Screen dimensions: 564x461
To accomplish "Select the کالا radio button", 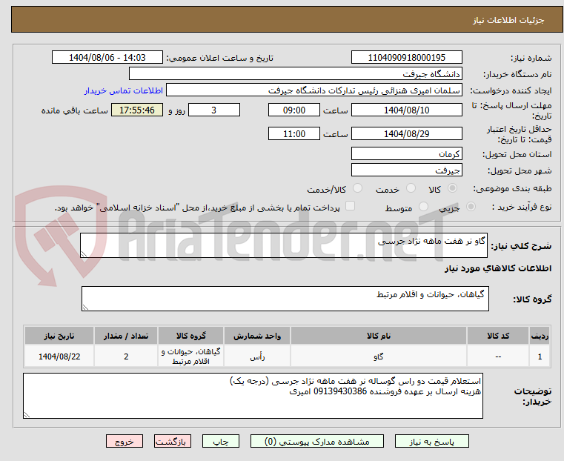I will (x=453, y=188).
